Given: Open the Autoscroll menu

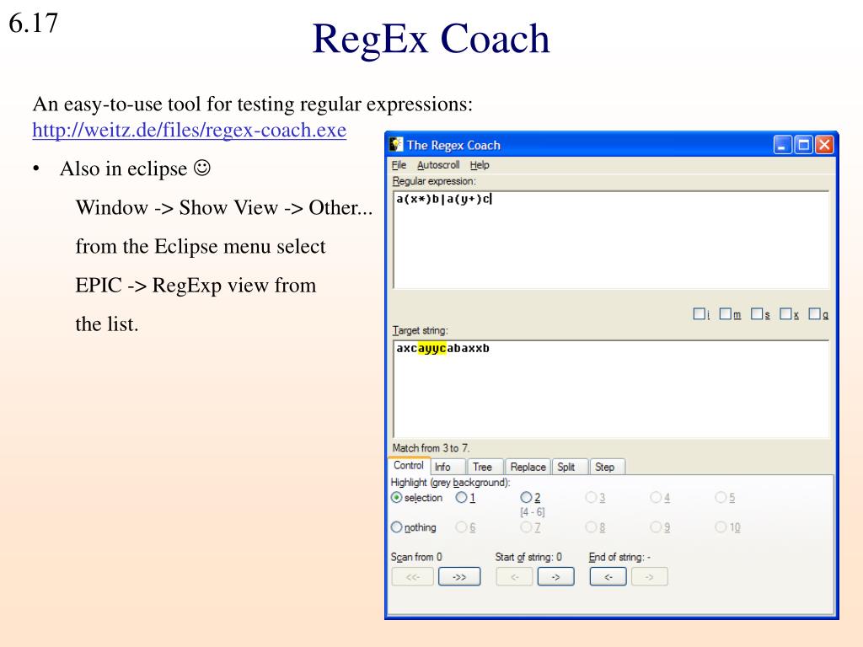Looking at the screenshot, I should click(438, 165).
